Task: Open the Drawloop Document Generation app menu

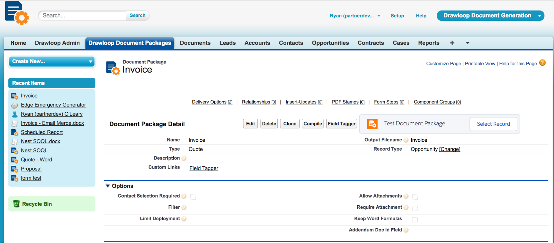Action: [x=490, y=15]
